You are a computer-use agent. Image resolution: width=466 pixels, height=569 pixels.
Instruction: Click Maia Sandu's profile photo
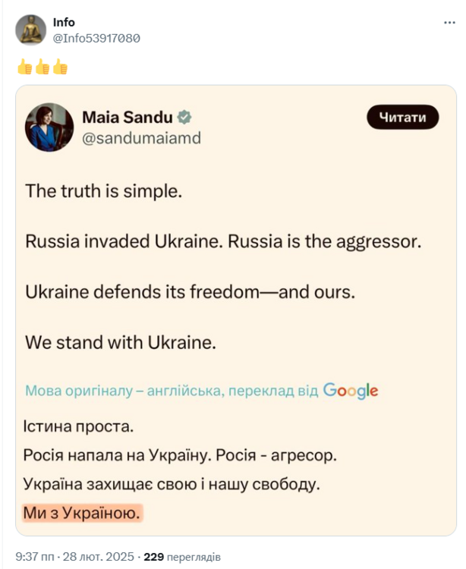point(49,127)
